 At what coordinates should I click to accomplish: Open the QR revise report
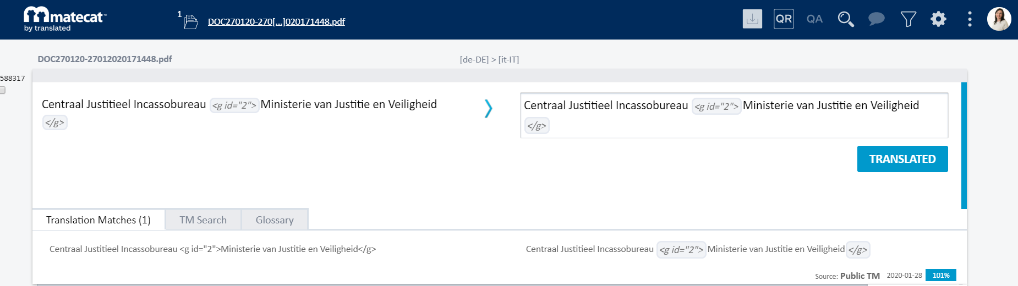(x=784, y=19)
